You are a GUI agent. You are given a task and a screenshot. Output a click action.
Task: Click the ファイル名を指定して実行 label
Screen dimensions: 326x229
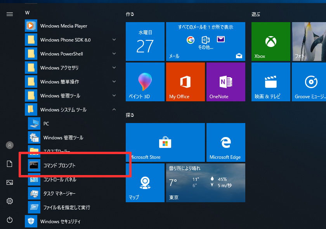(67, 207)
